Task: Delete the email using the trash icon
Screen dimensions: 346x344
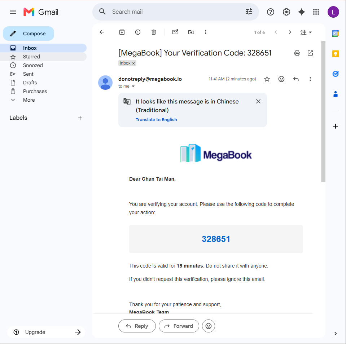Action: click(x=154, y=32)
